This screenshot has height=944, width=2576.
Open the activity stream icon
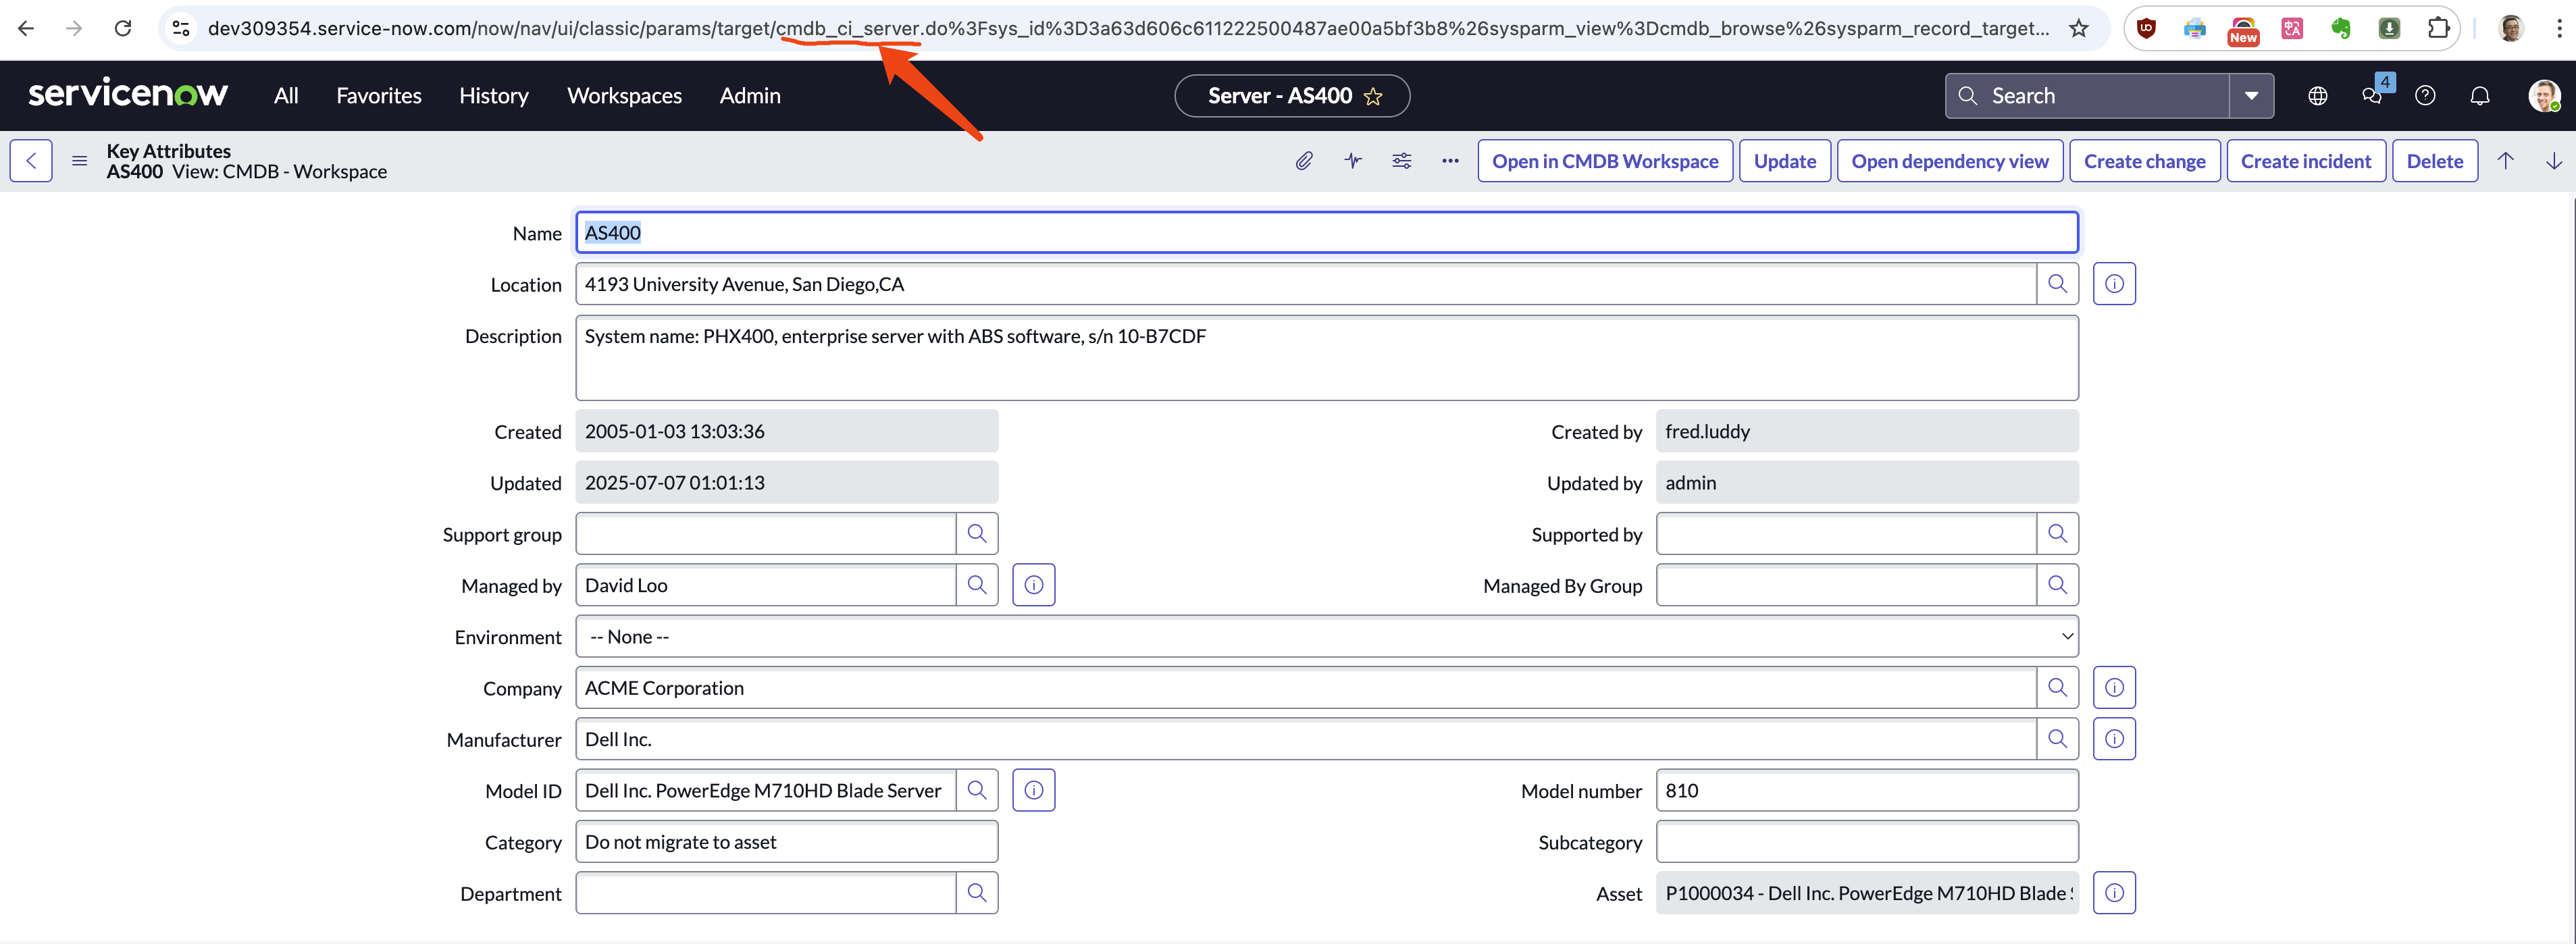click(x=1353, y=161)
